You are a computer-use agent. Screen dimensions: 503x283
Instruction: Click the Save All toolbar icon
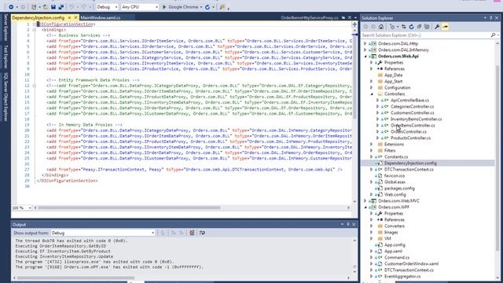tap(61, 7)
